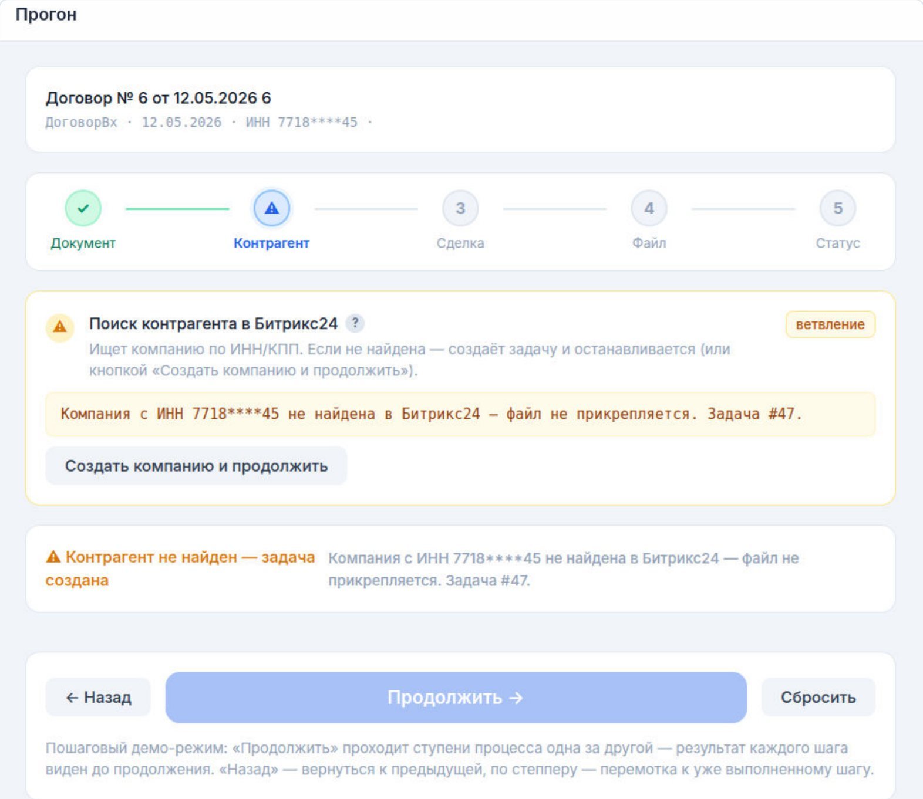This screenshot has width=923, height=799.
Task: Click the help question mark next to Поиск контрагента
Action: 355,323
